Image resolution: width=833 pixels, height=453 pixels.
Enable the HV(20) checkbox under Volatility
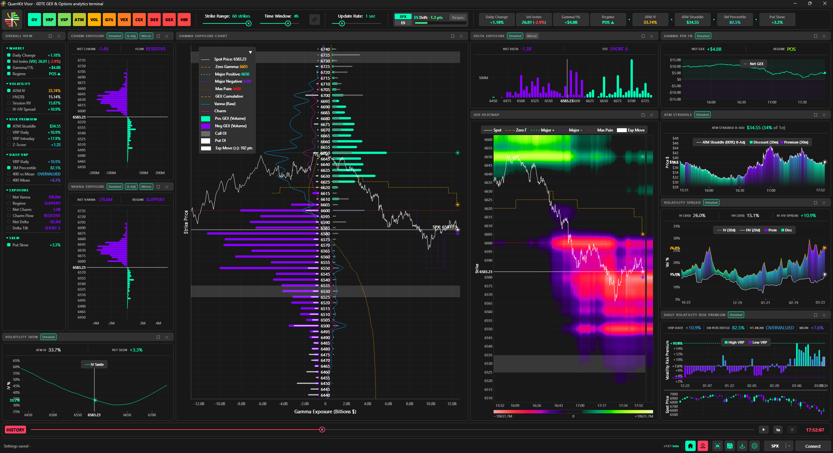coord(9,97)
